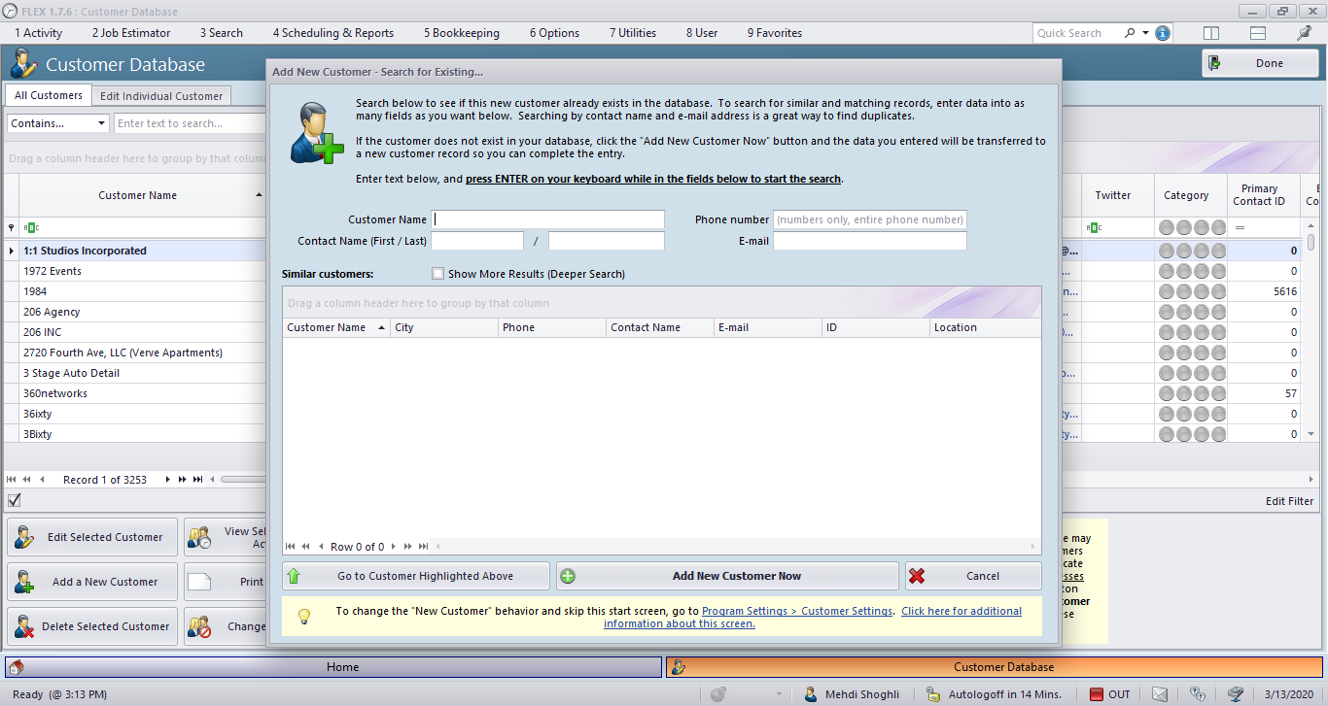
Task: Toggle the checkbox below the customer record navigator
Action: pyautogui.click(x=14, y=500)
